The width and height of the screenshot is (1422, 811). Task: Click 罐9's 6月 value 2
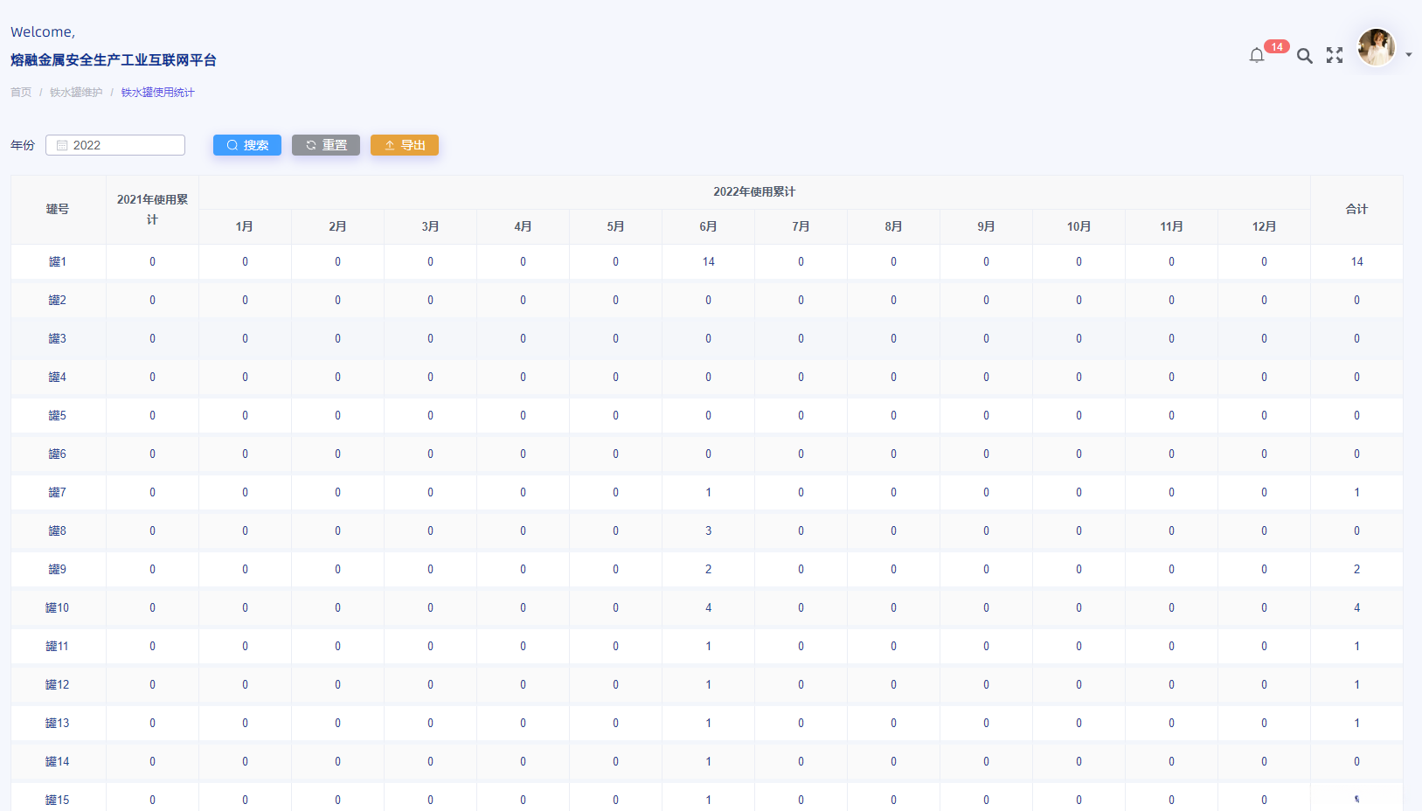pyautogui.click(x=709, y=570)
